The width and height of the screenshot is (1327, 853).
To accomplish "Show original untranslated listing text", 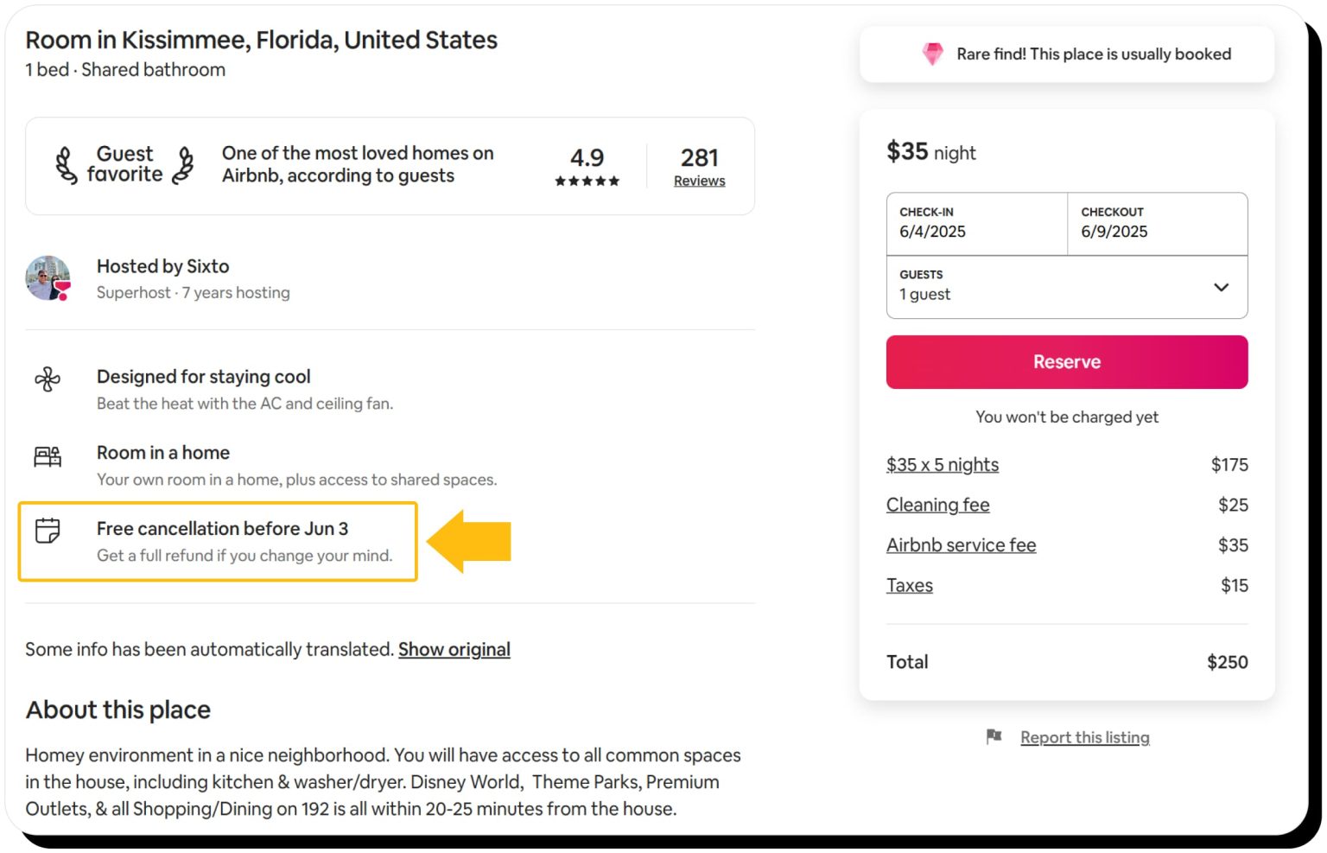I will [454, 649].
